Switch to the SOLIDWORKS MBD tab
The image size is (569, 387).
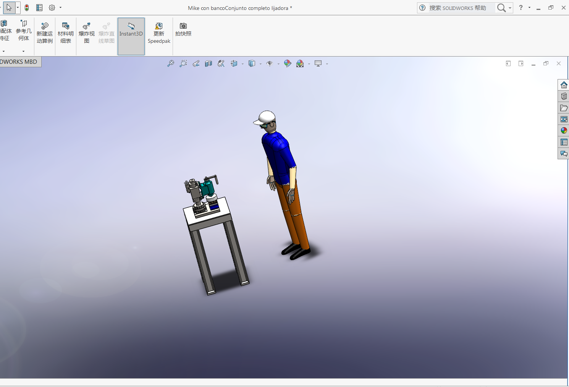19,62
